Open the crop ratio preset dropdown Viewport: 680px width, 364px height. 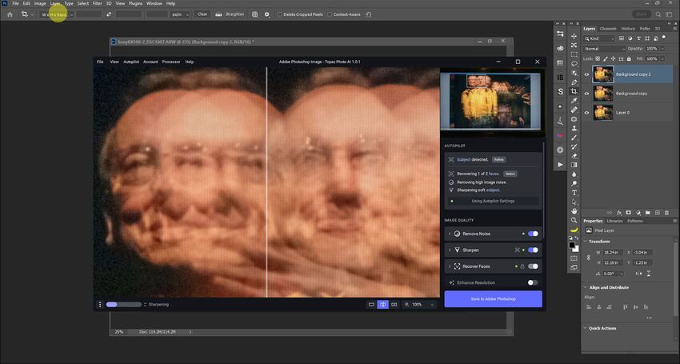(x=57, y=14)
